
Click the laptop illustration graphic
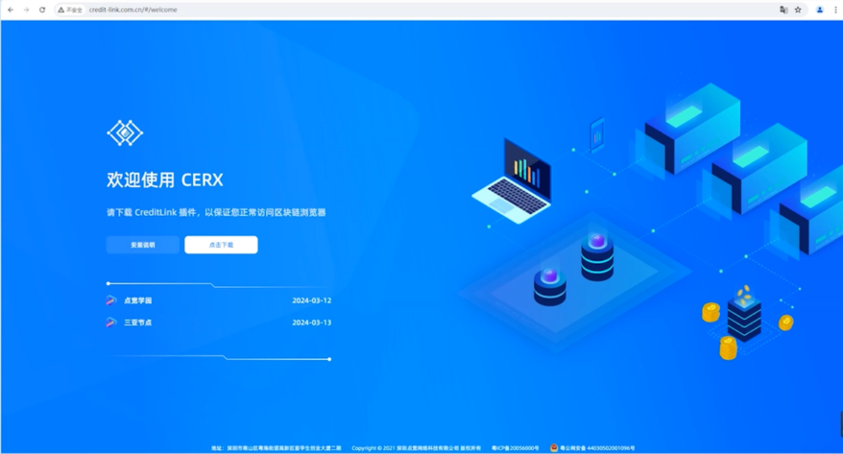tap(514, 180)
